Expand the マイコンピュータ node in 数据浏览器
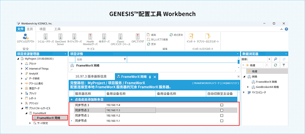 click(x=244, y=92)
